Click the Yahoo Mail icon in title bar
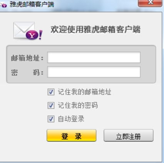164x163 pixels. click(x=3, y=5)
